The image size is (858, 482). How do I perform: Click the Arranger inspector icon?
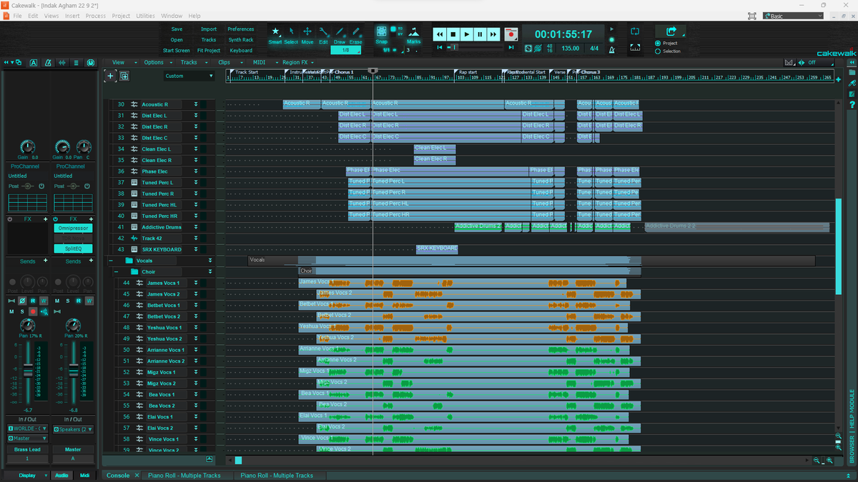pyautogui.click(x=34, y=63)
